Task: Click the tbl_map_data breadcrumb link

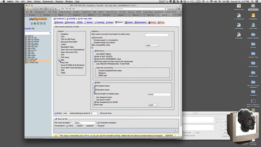Action: coord(86,19)
